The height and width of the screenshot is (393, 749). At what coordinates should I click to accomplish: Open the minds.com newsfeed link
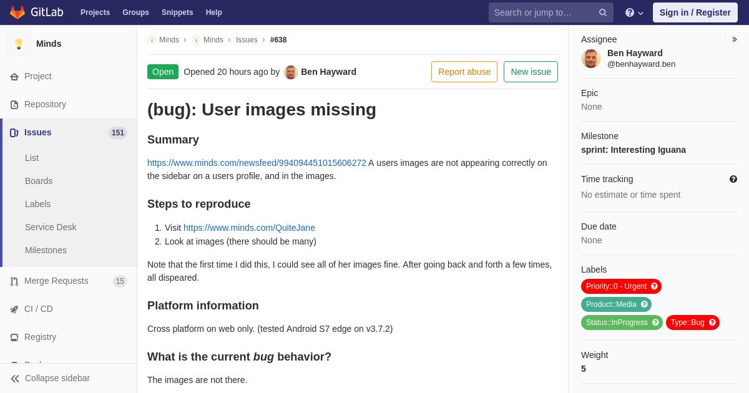pyautogui.click(x=257, y=163)
